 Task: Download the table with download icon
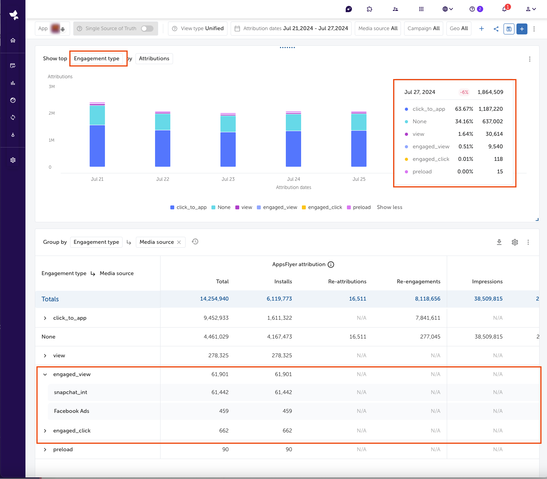click(499, 242)
